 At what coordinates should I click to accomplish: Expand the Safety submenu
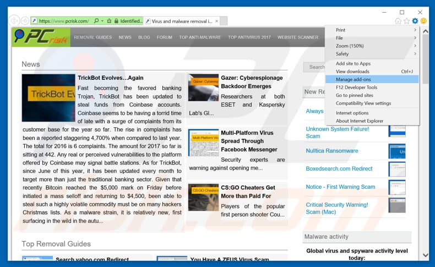point(372,54)
